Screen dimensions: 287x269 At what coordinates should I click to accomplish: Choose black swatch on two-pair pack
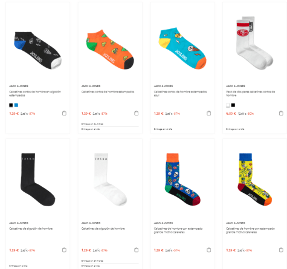pyautogui.click(x=233, y=105)
